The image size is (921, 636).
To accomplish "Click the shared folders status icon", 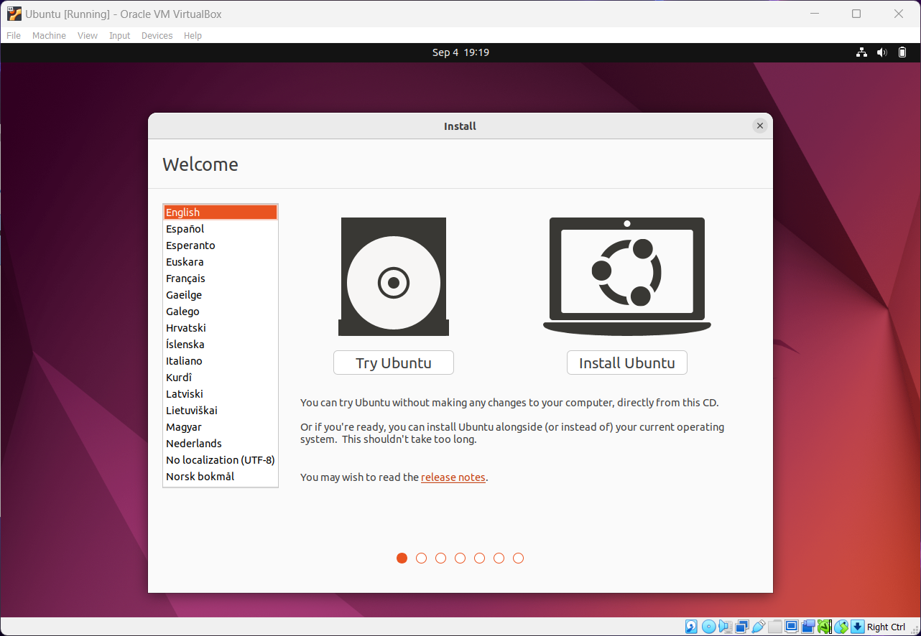I will tap(775, 627).
